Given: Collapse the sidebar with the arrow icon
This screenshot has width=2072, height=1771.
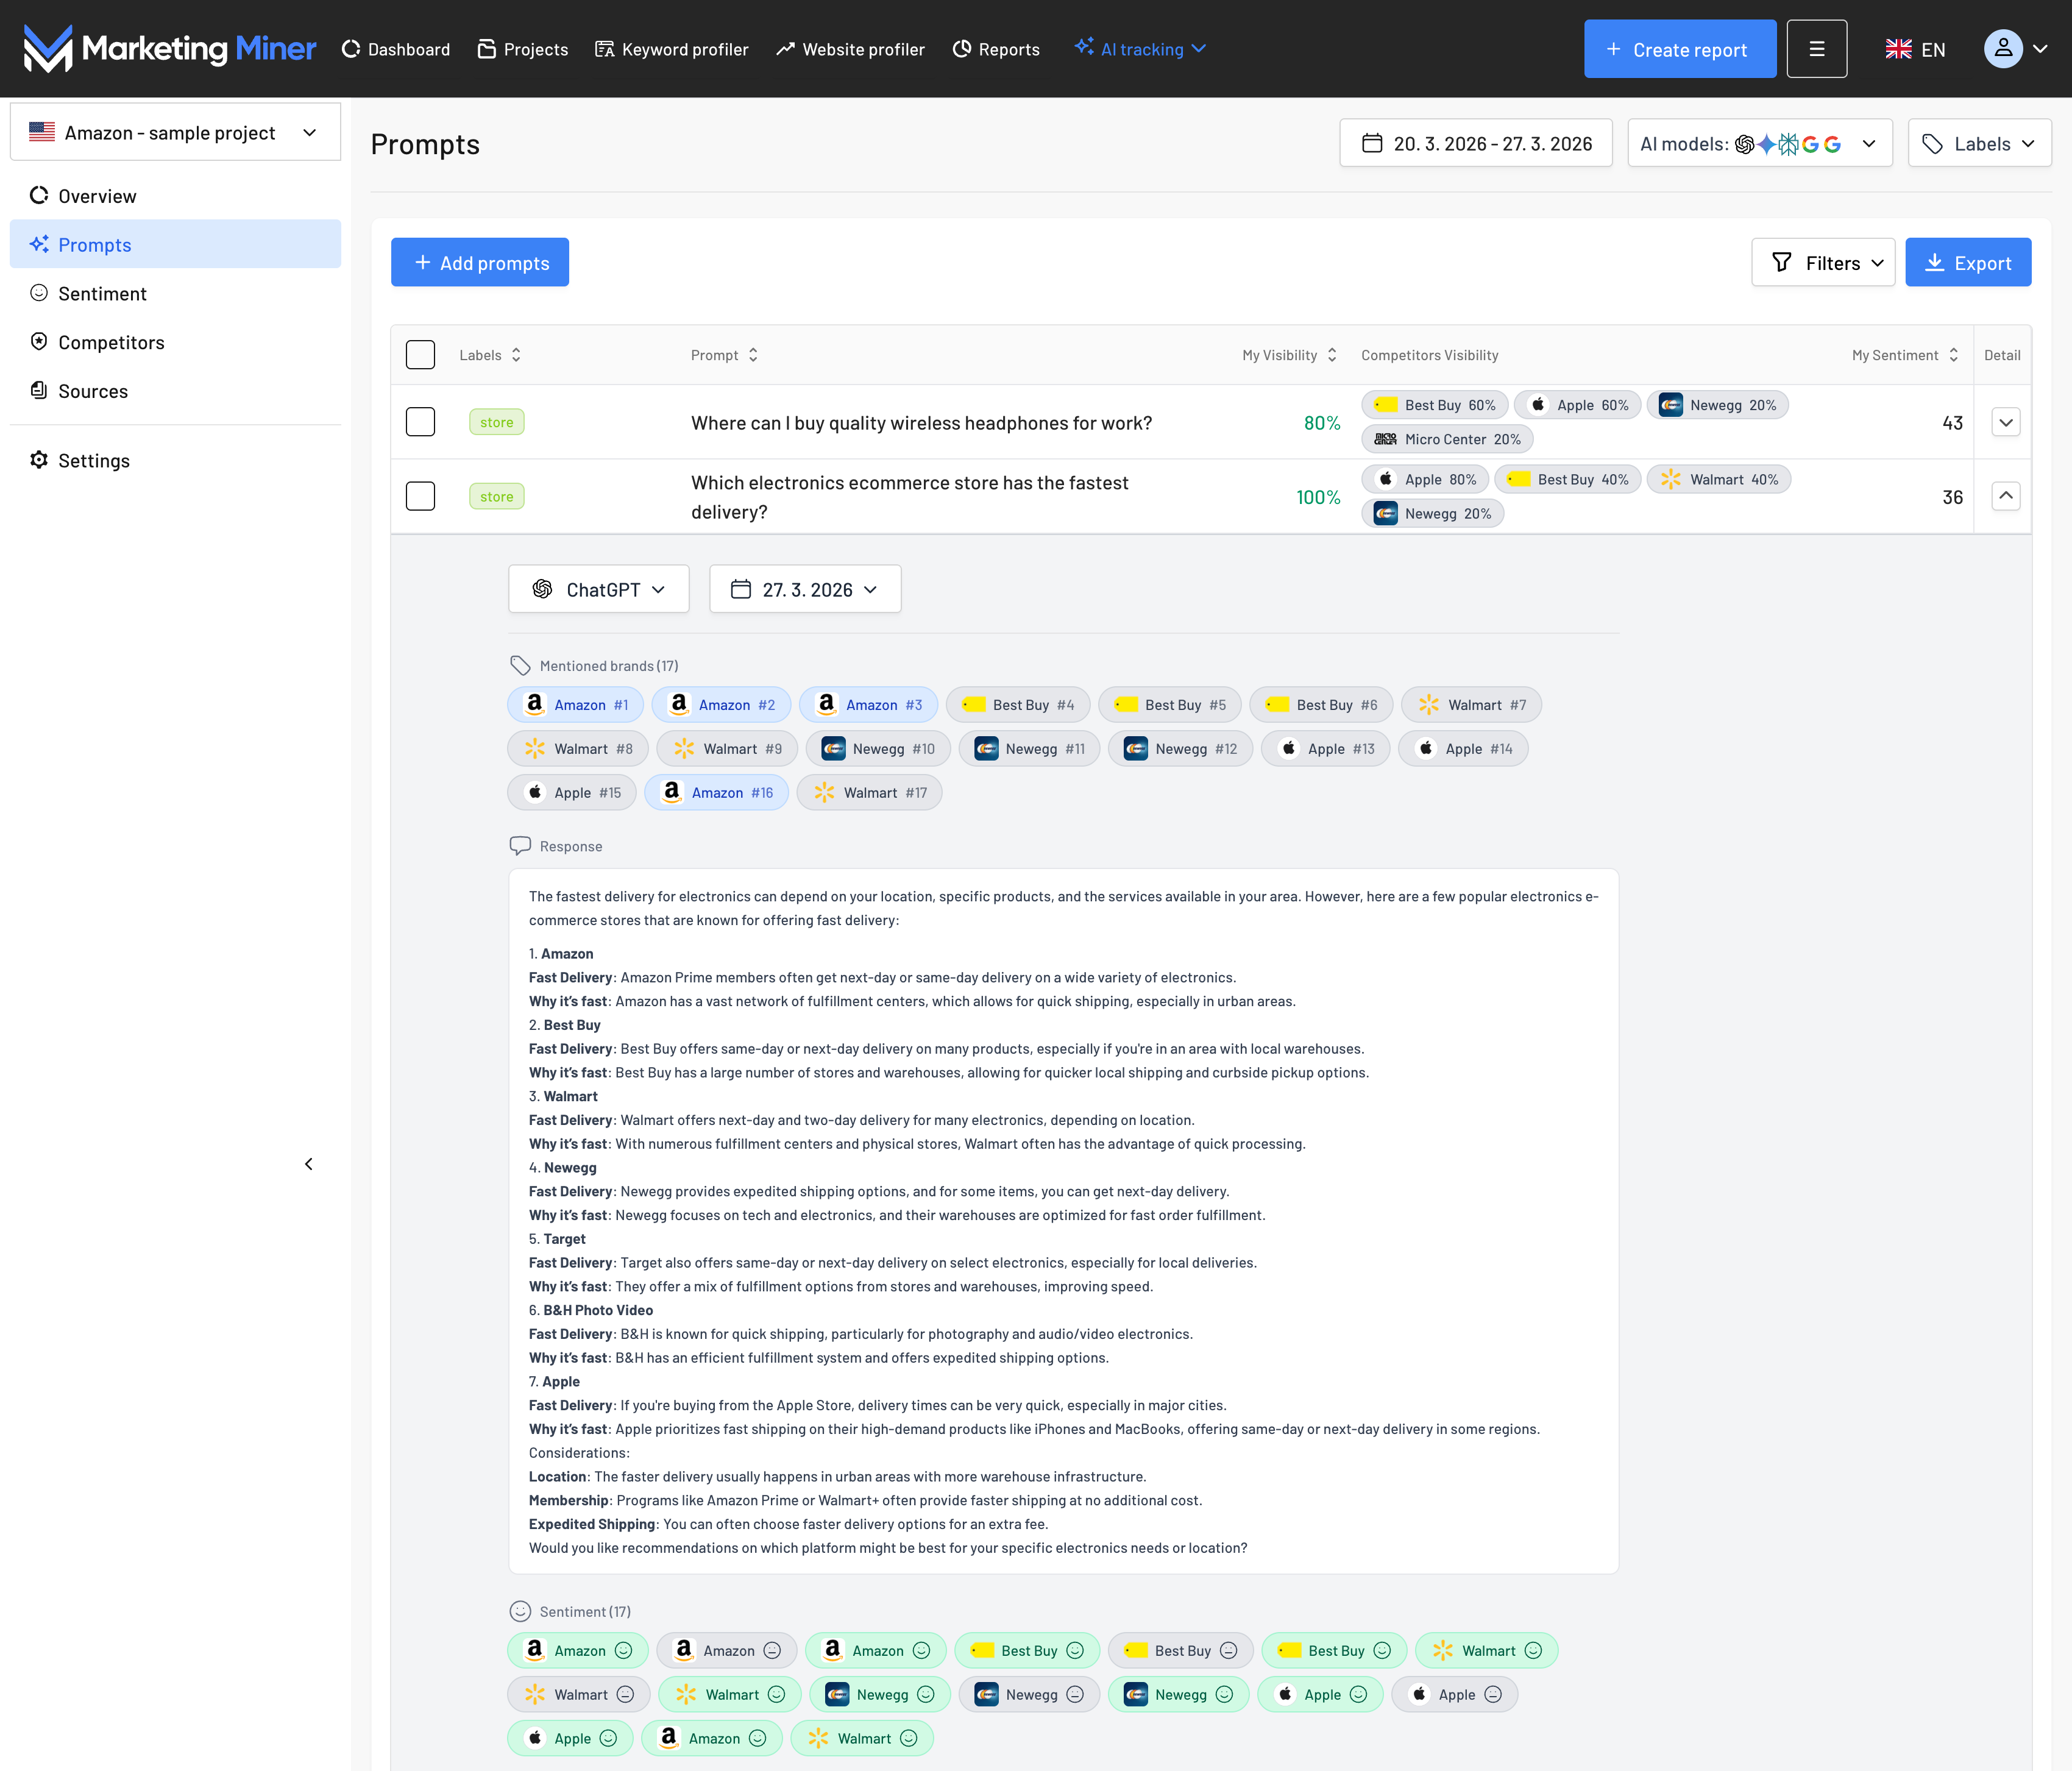Looking at the screenshot, I should tap(309, 1164).
